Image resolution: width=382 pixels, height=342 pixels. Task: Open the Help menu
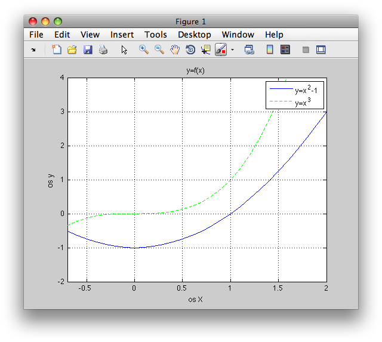click(x=274, y=35)
